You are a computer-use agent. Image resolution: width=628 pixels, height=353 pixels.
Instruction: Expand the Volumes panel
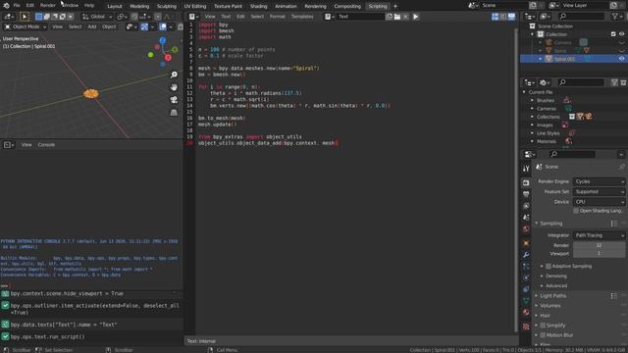coord(549,305)
